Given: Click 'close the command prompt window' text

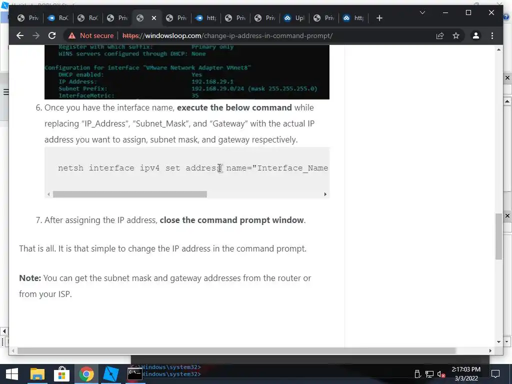Looking at the screenshot, I should [x=231, y=220].
